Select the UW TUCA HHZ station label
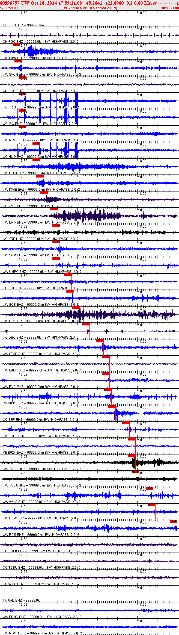Screen dimensions: 179x635 pos(41,485)
